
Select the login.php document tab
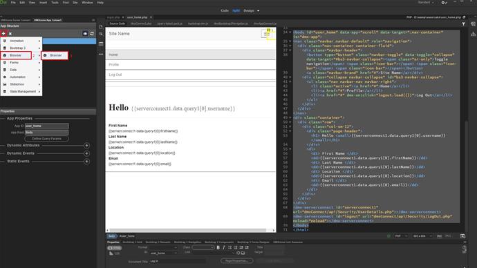pos(113,17)
